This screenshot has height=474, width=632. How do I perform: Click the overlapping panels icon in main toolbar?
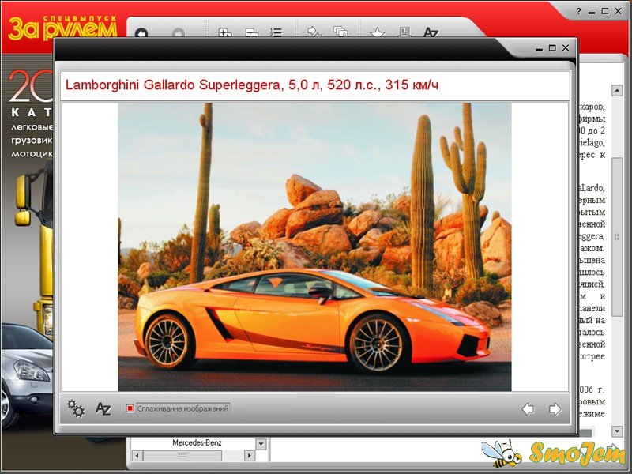tap(252, 32)
